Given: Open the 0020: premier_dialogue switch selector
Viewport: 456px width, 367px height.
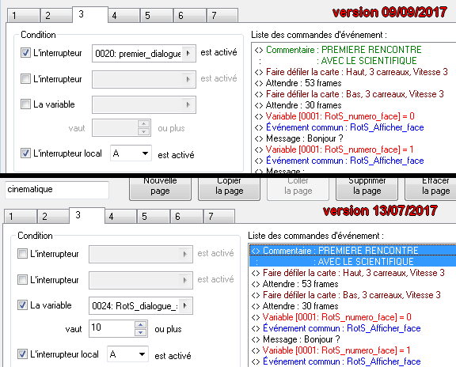Looking at the screenshot, I should tap(144, 54).
